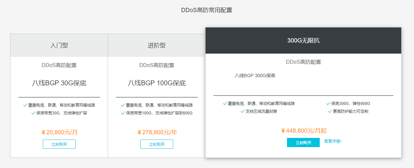This screenshot has width=414, height=168.
Task: Click DDoS高防配置 subtitle in 进阶型 card
Action: point(157,65)
